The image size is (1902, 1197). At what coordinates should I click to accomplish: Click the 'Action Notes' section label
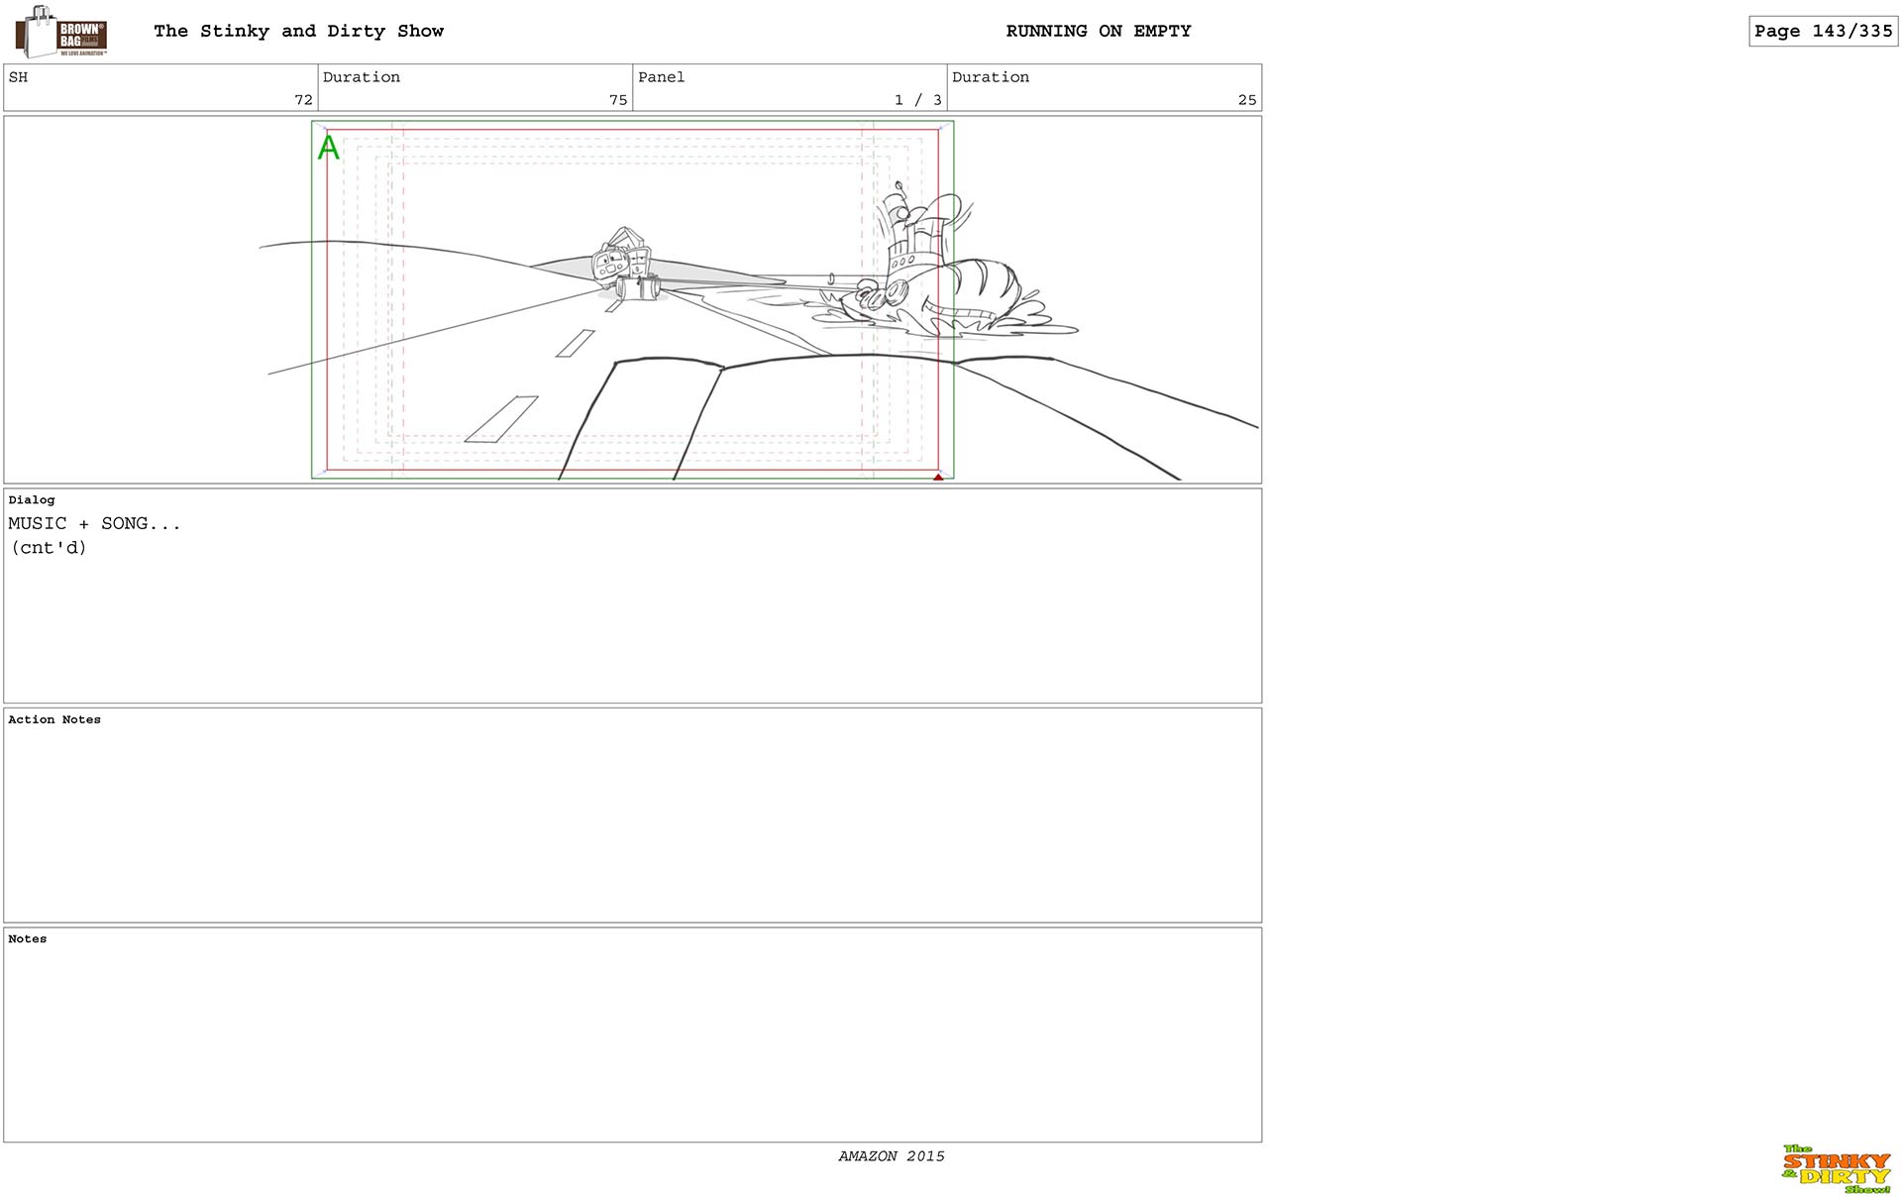[x=54, y=719]
